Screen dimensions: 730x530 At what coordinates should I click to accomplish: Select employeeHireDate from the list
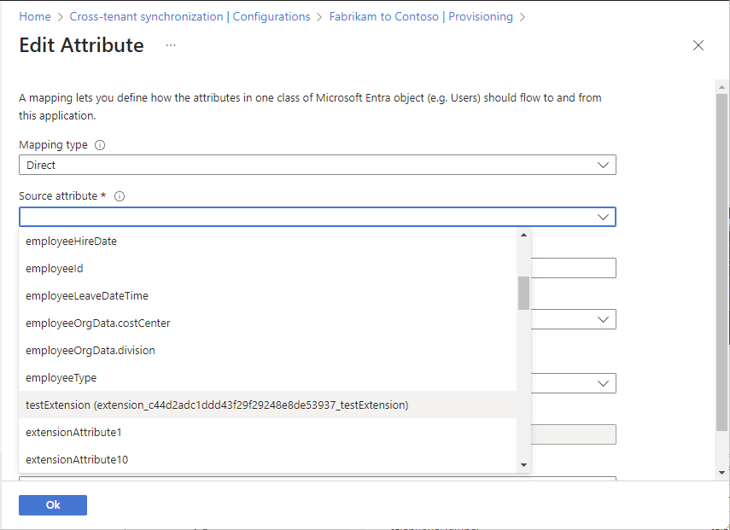click(71, 242)
